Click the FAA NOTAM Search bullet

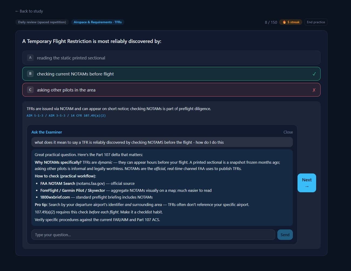coord(87,183)
